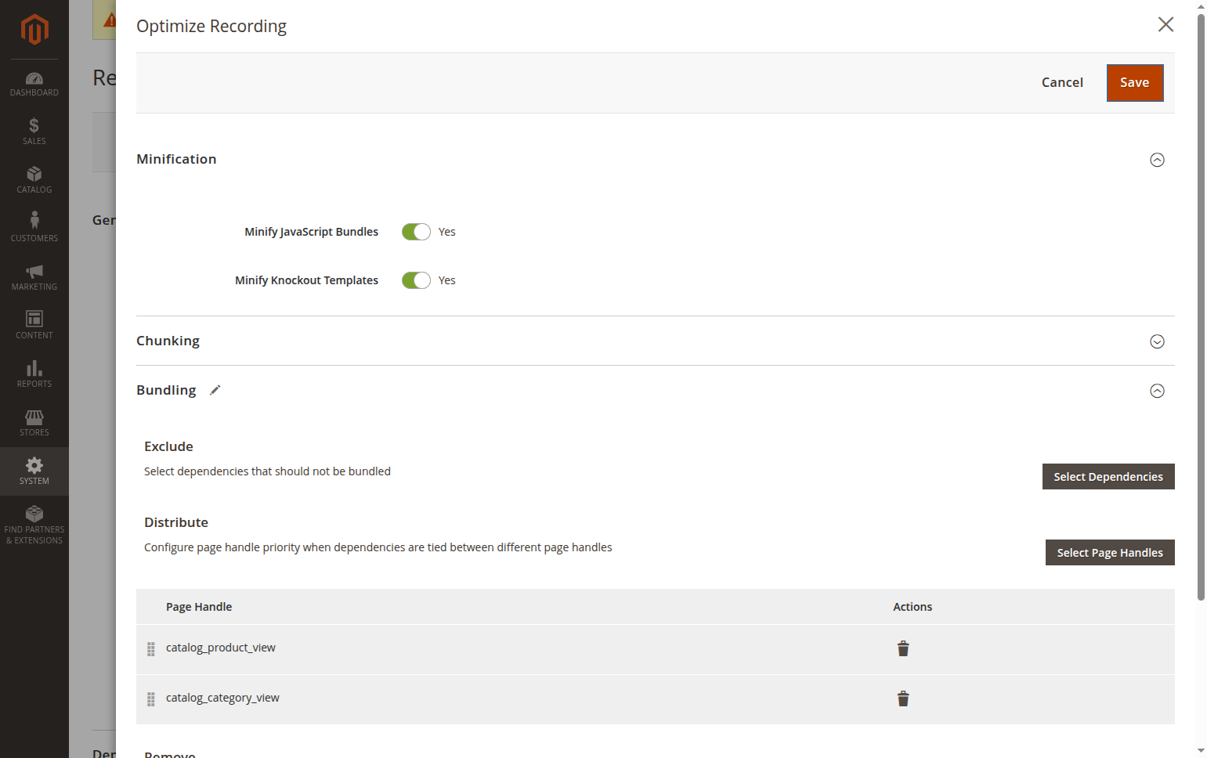The image size is (1207, 758).
Task: Click the catalog_category_view row text
Action: click(222, 698)
